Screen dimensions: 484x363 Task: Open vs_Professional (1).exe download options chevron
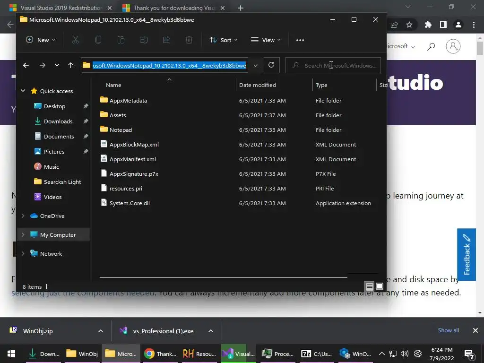point(211,331)
